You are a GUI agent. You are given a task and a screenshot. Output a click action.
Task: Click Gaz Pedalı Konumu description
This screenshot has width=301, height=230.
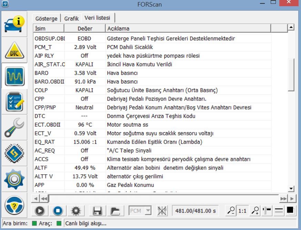coord(130,185)
